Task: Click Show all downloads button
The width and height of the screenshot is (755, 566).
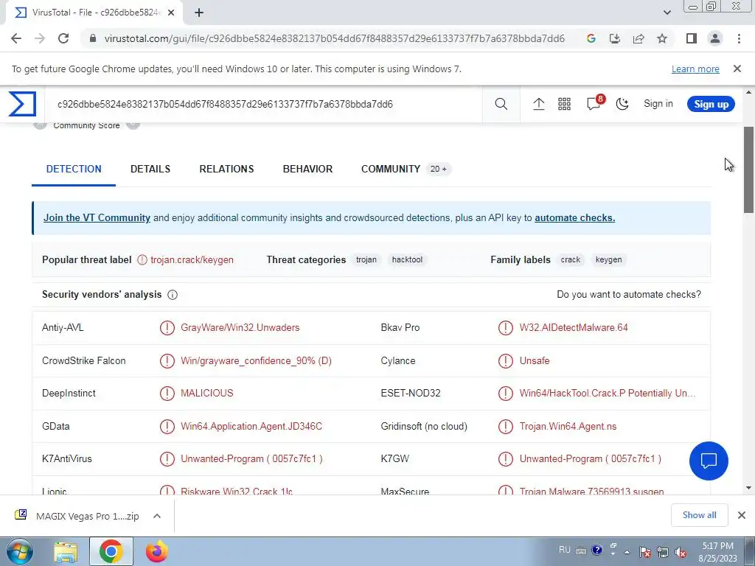Action: (x=699, y=515)
